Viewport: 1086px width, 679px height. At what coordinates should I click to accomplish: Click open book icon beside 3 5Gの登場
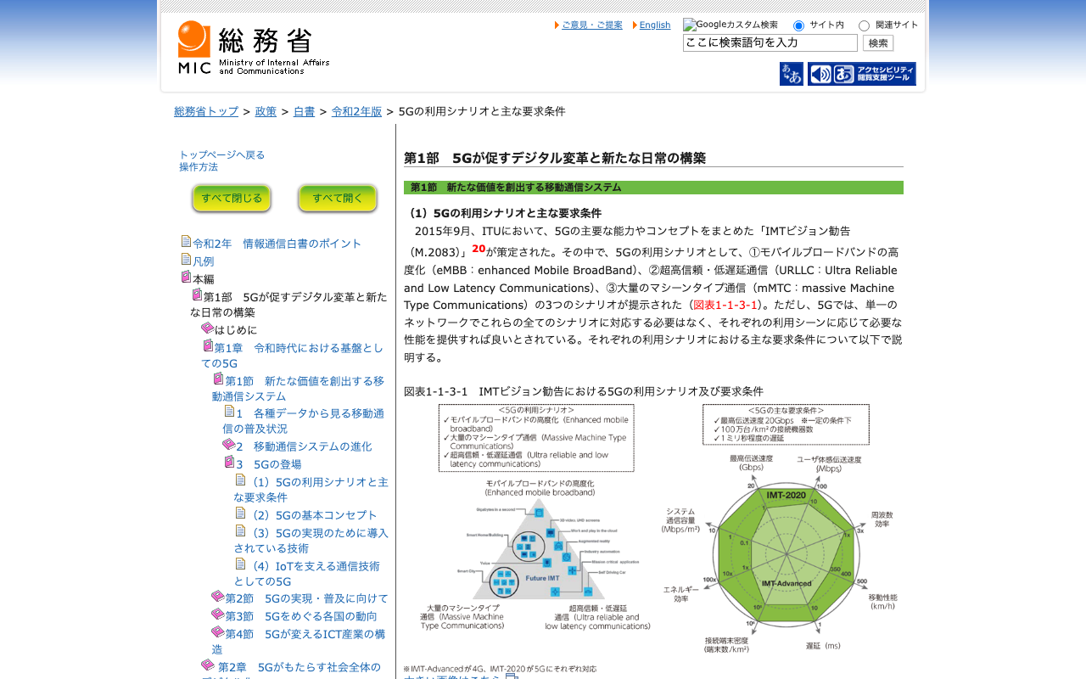pos(229,462)
